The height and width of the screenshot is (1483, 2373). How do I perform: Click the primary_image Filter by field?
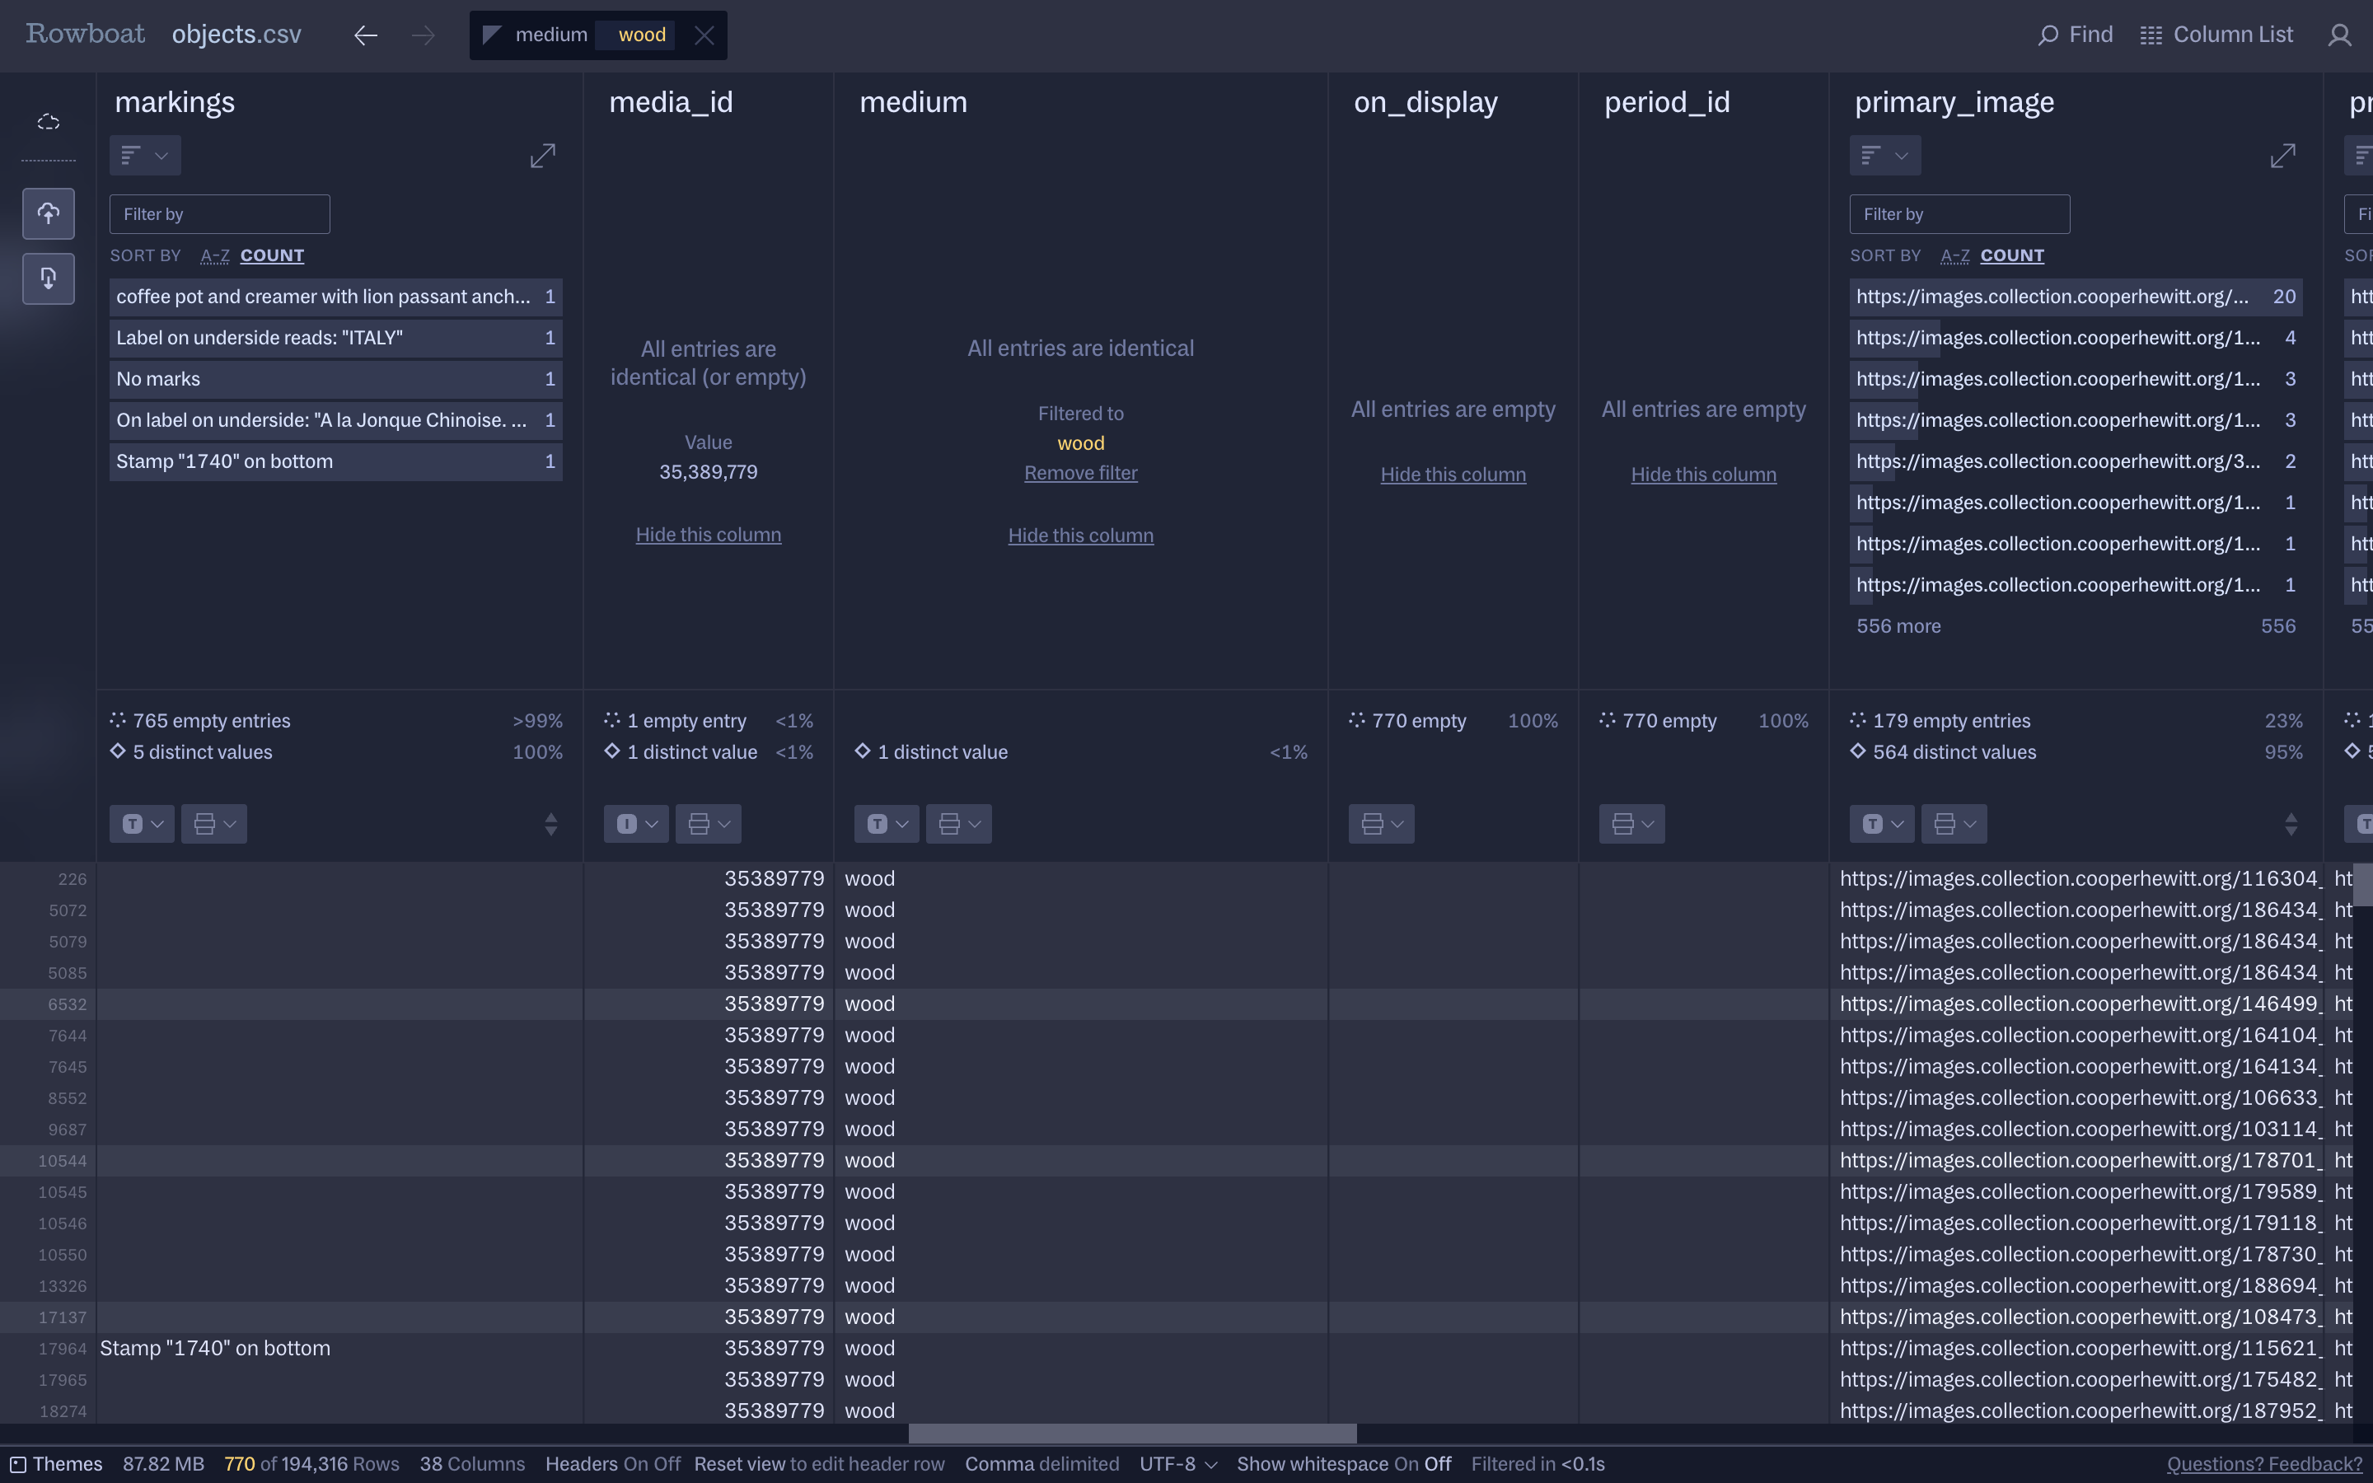coord(1959,214)
